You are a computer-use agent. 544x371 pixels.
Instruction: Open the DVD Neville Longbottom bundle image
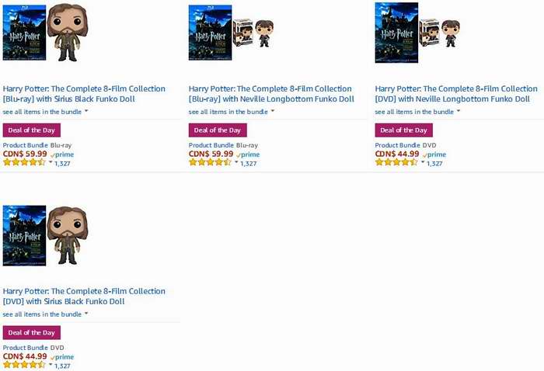click(x=418, y=33)
